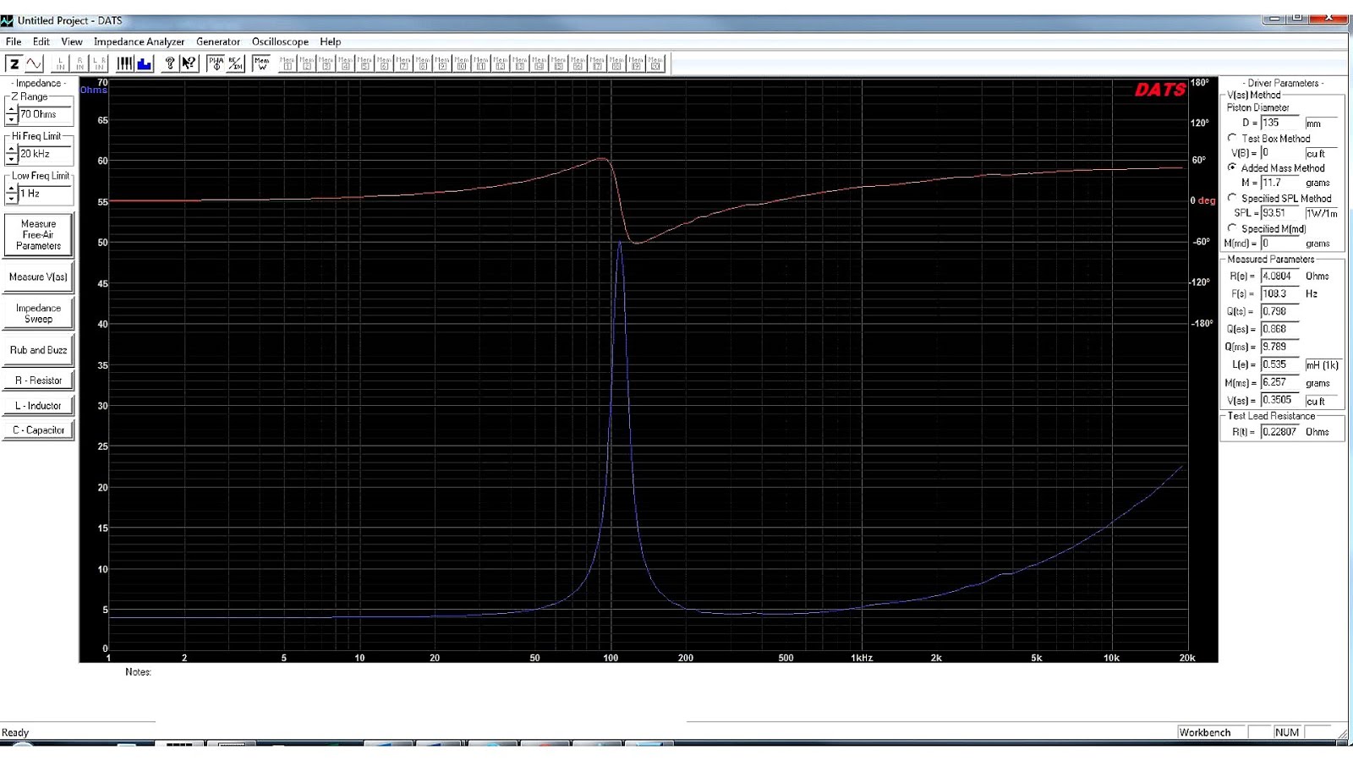Click the Low Freq Limit 1 Hz field
The height and width of the screenshot is (761, 1353).
46,194
